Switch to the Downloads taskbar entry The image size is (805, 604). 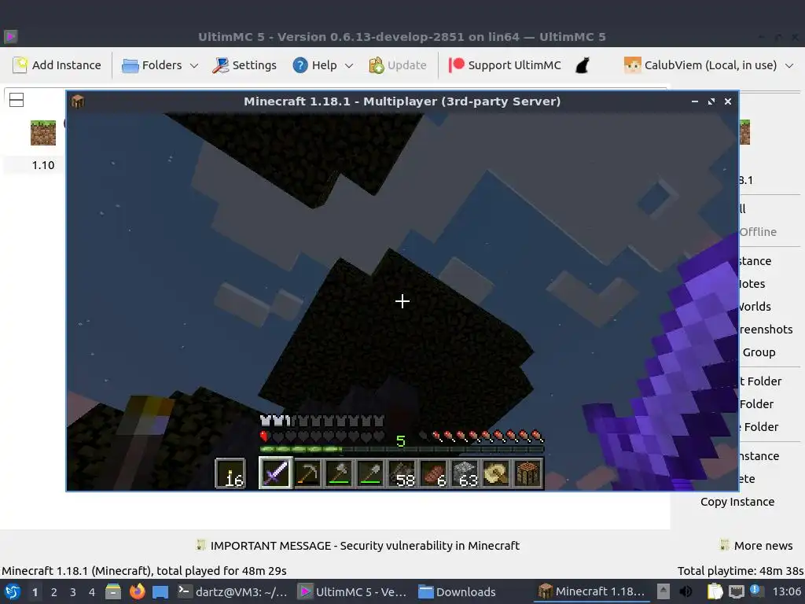coord(458,591)
